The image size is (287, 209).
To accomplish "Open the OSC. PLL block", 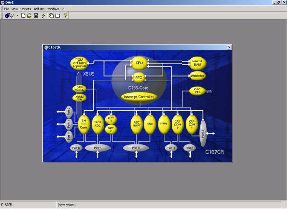I will point(197,91).
